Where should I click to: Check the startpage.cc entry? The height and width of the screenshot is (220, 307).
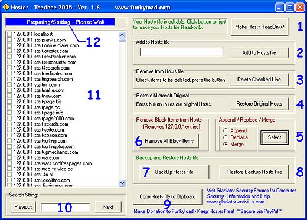click(9, 107)
